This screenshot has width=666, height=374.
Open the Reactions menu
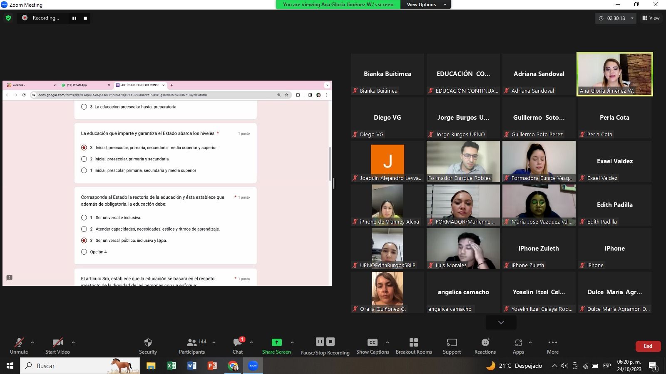pyautogui.click(x=485, y=342)
